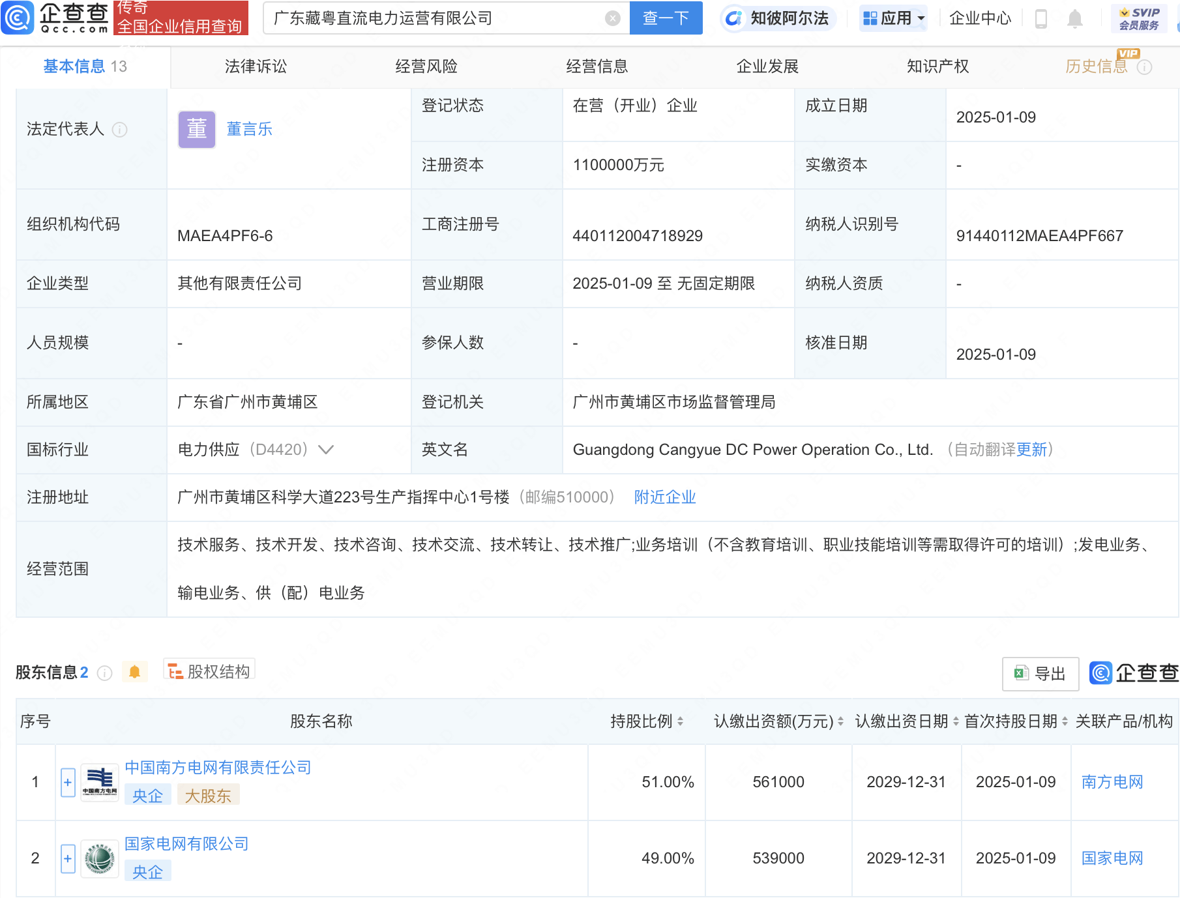Click the notification bell icon in header
Screen dimensions: 1180x898
pyautogui.click(x=1075, y=18)
